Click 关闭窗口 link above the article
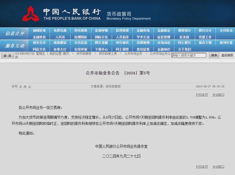 [218, 95]
